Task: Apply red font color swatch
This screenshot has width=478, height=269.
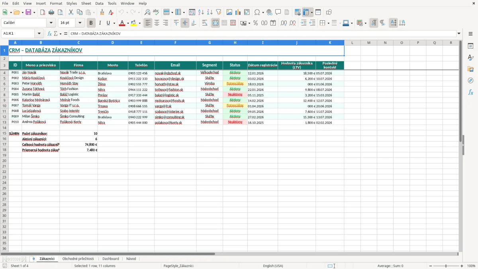Action: [122, 23]
